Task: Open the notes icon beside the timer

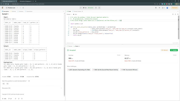Action: click(x=99, y=8)
